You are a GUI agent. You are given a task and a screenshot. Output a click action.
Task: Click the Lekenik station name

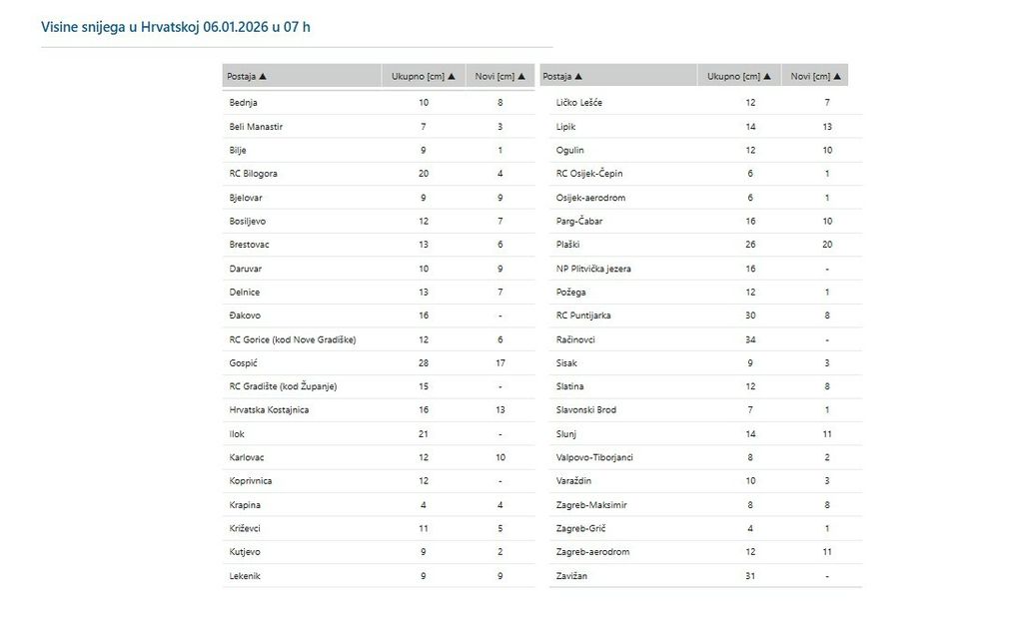pos(245,576)
